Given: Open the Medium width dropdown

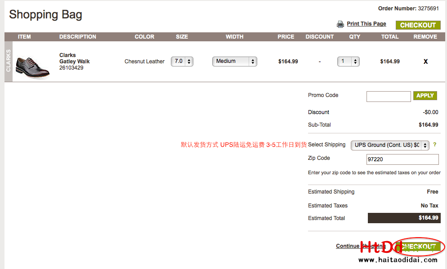Looking at the screenshot, I should pyautogui.click(x=235, y=62).
